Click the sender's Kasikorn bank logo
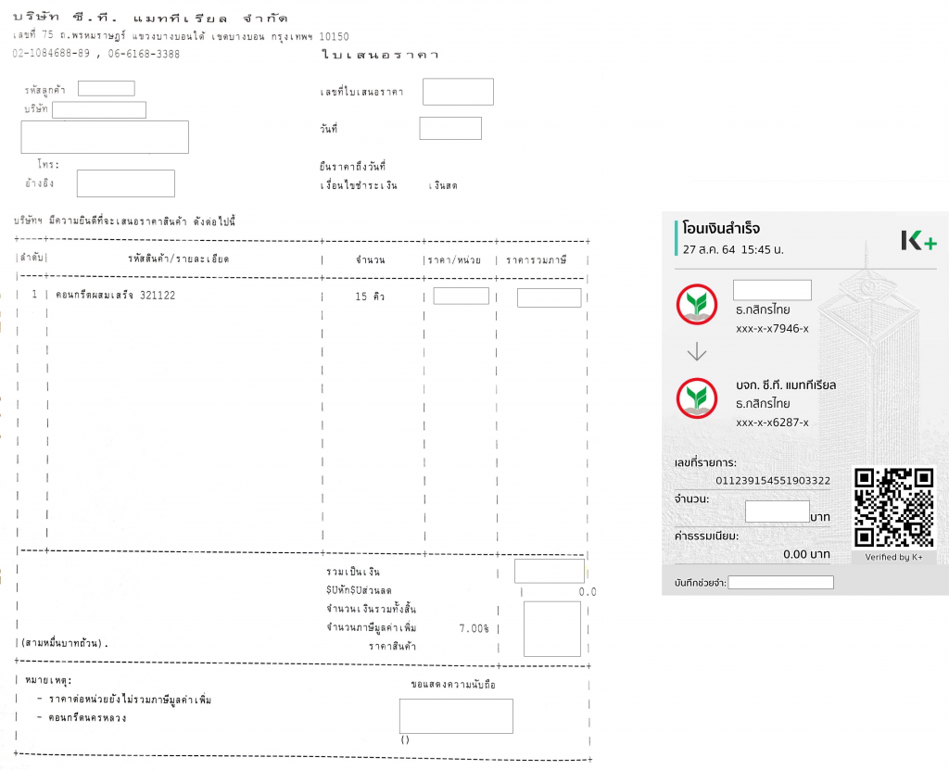Image resolution: width=949 pixels, height=770 pixels. coord(697,305)
